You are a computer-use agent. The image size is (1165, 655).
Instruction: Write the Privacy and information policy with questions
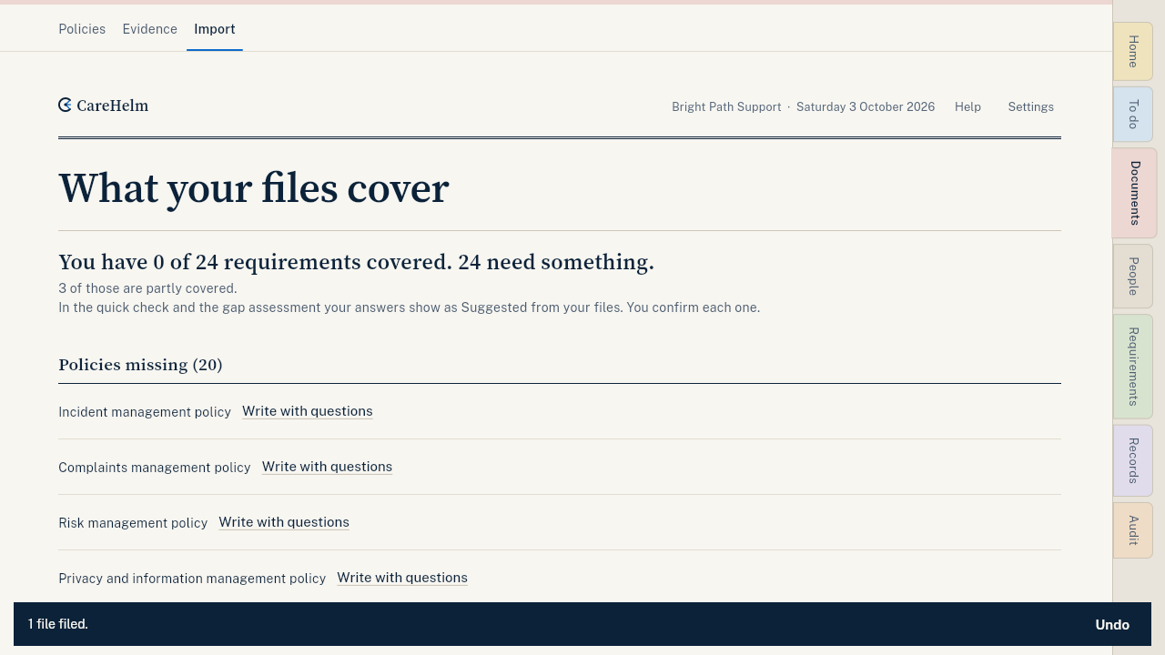point(402,578)
